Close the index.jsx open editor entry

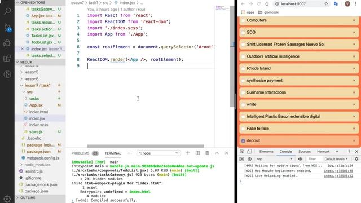coord(22,49)
